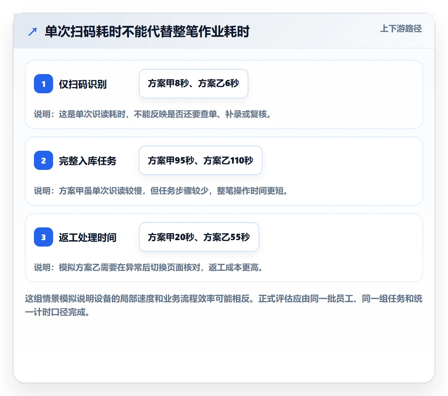Click the blue arrow icon beside the title
The image size is (448, 396).
33,32
